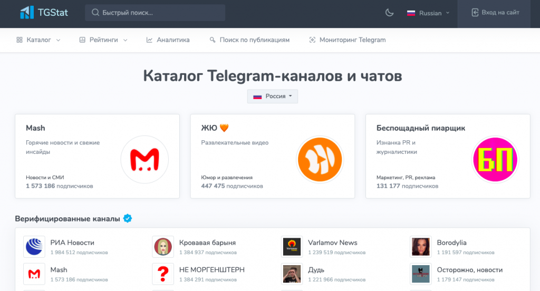Click 447 475 подписчиков count
Screen dimensions: 540x291
(232, 186)
